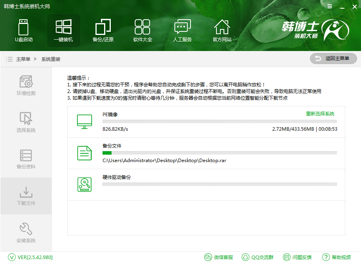The image size is (361, 263).
Task: Click the breadcrumb arrow after 主菜单
Action: coord(35,59)
